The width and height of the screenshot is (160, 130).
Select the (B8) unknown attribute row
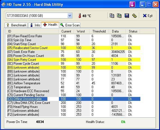(x=74, y=68)
